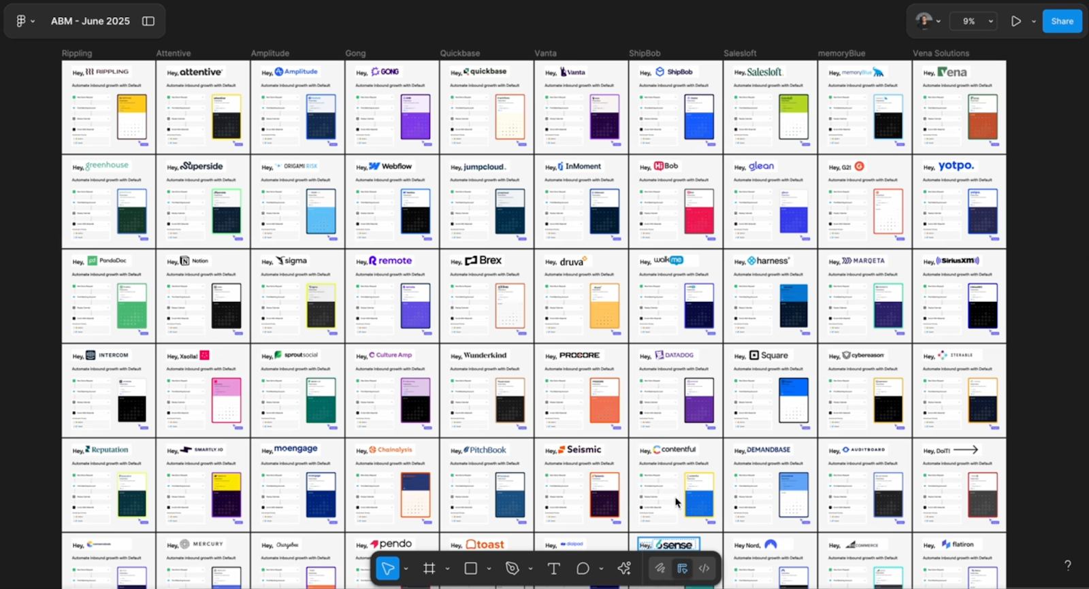The width and height of the screenshot is (1089, 589).
Task: Toggle the sidebar panel icon
Action: coord(148,21)
